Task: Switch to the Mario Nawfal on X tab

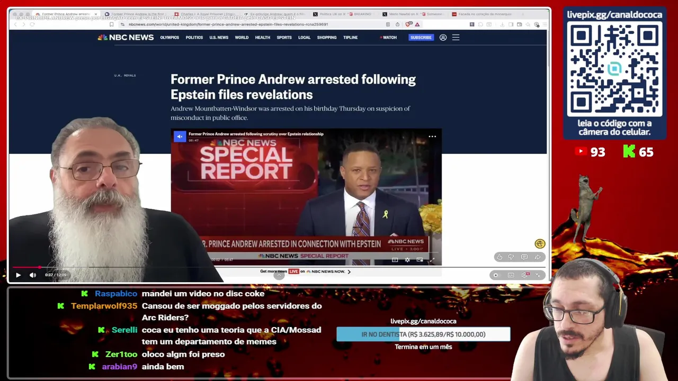Action: pyautogui.click(x=413, y=14)
